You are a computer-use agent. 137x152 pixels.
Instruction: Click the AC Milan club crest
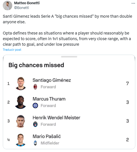(x=35, y=87)
